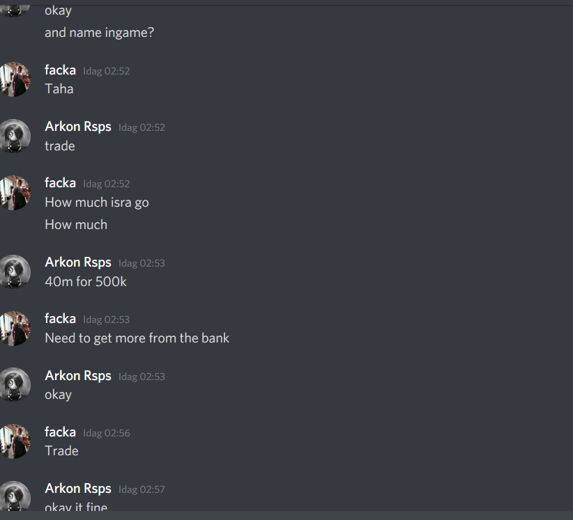Open the Arkon Rsps username above '40m for 500k'

(x=78, y=262)
